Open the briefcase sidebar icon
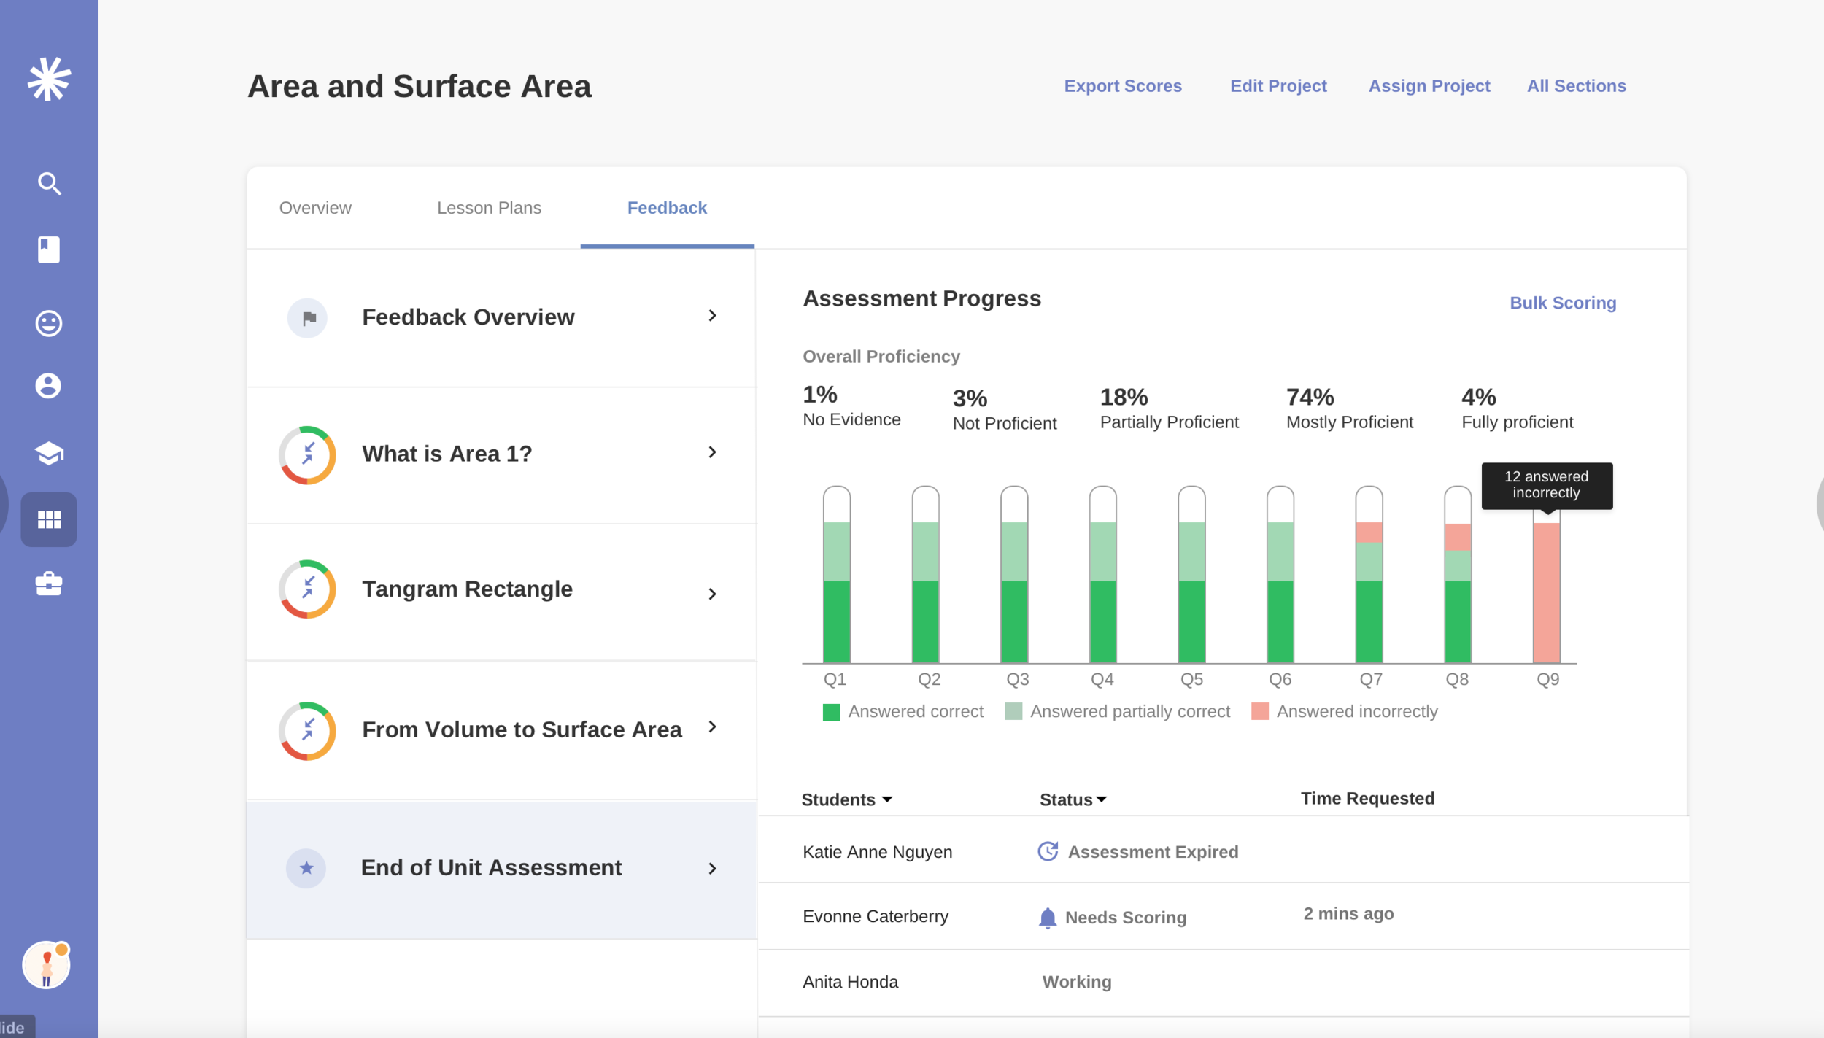The height and width of the screenshot is (1038, 1824). pyautogui.click(x=49, y=584)
